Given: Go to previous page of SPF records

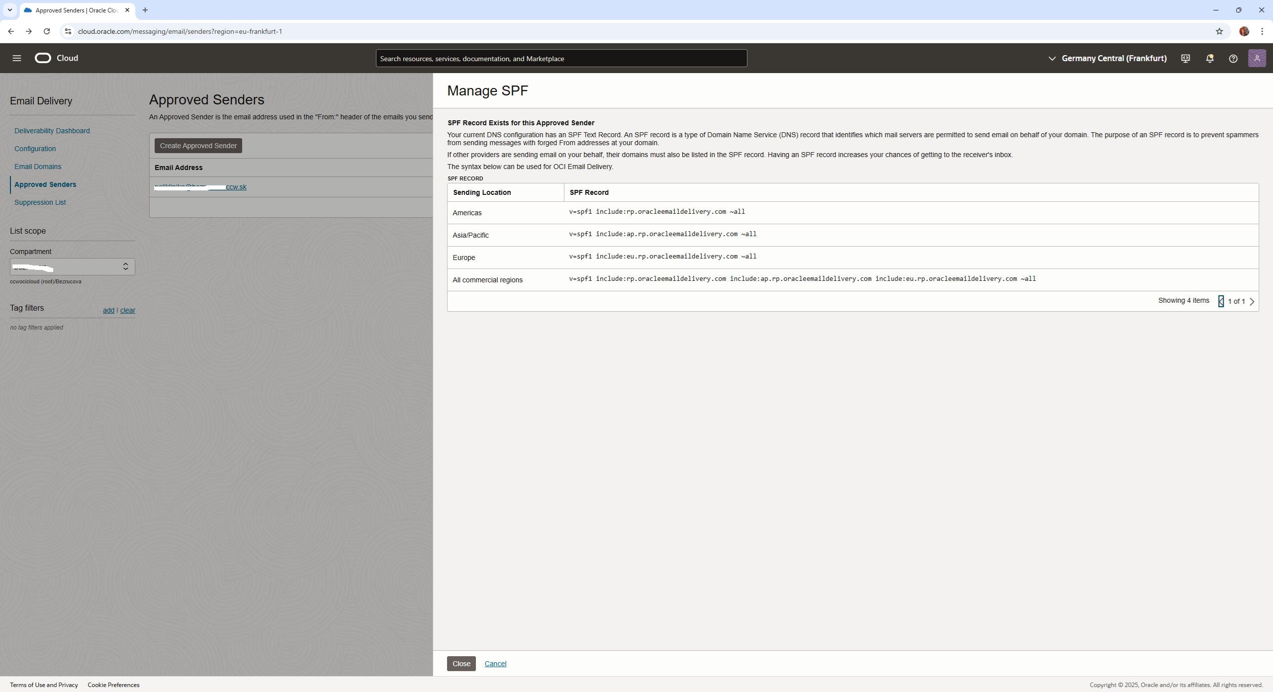Looking at the screenshot, I should click(x=1221, y=301).
